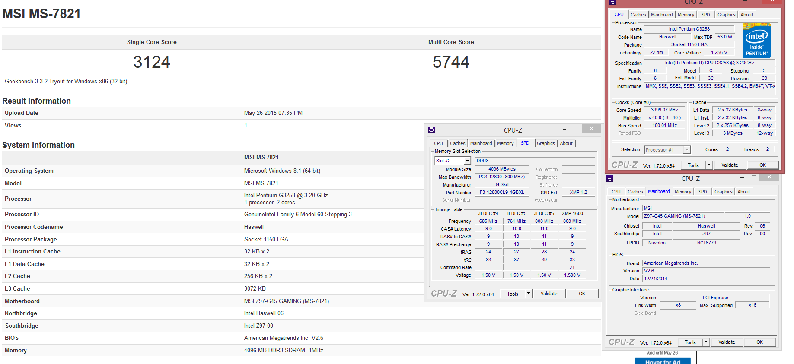The width and height of the screenshot is (794, 364).
Task: Click Validate in the Mainboard window
Action: coord(727,342)
